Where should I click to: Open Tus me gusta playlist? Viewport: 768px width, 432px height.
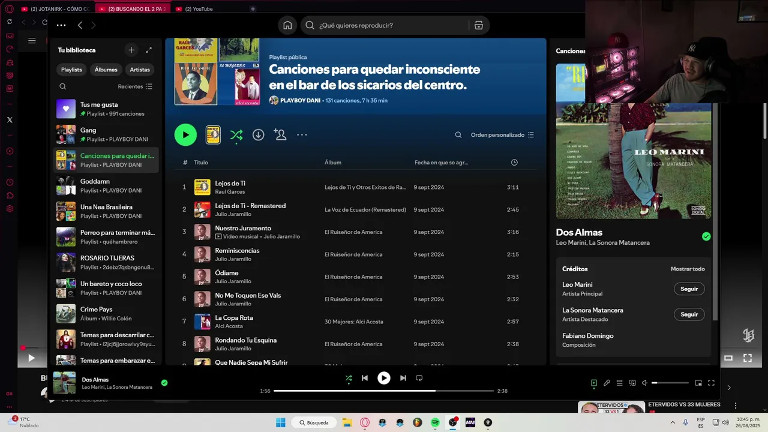click(106, 109)
